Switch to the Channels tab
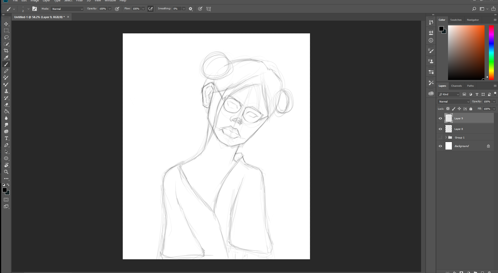The image size is (498, 273). point(456,86)
